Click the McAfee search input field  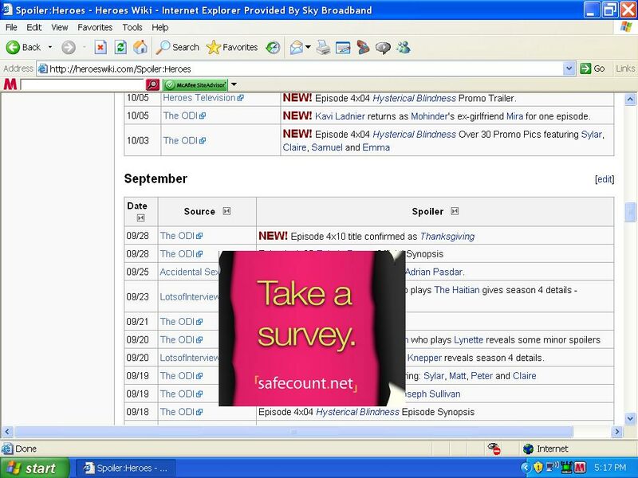(83, 84)
